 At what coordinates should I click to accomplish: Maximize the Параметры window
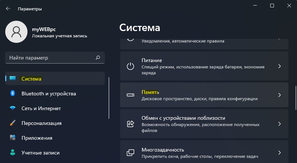coord(272,6)
